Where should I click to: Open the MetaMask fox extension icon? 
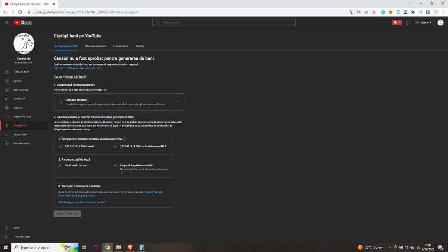point(391,12)
